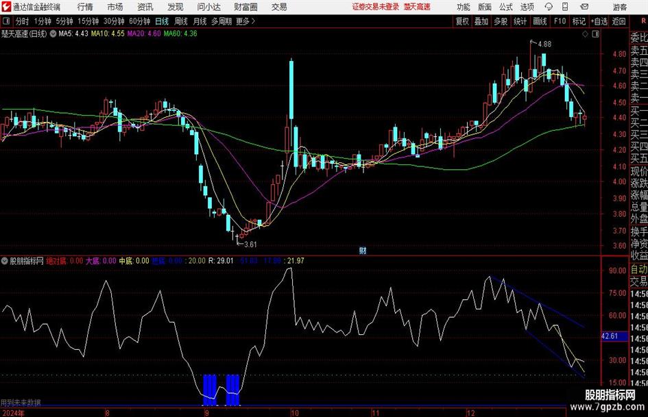Switch to 周线 weekly period
648x417 pixels.
click(x=181, y=21)
